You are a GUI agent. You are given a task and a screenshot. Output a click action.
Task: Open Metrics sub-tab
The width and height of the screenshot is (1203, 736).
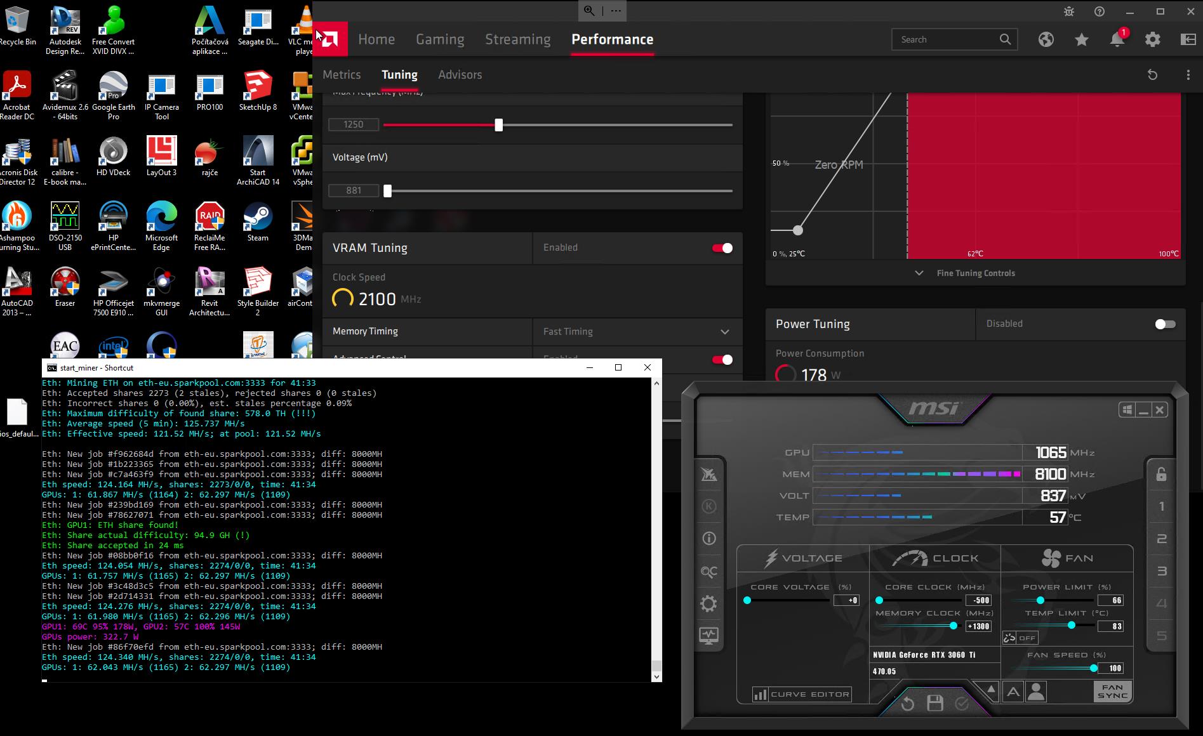point(342,75)
